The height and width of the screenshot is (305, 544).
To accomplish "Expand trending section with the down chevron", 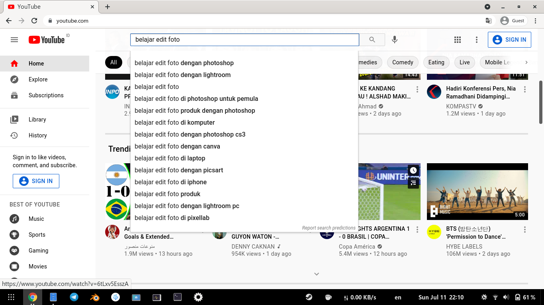I will click(317, 274).
